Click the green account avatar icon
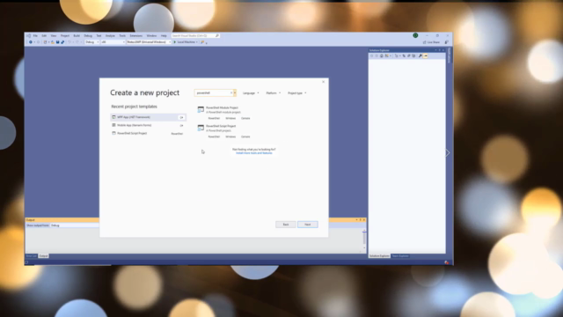Image resolution: width=563 pixels, height=317 pixels. click(x=415, y=35)
